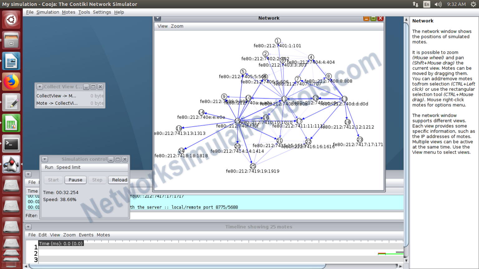Launch the Terminal from the dock
This screenshot has height=269, width=479.
tap(11, 144)
